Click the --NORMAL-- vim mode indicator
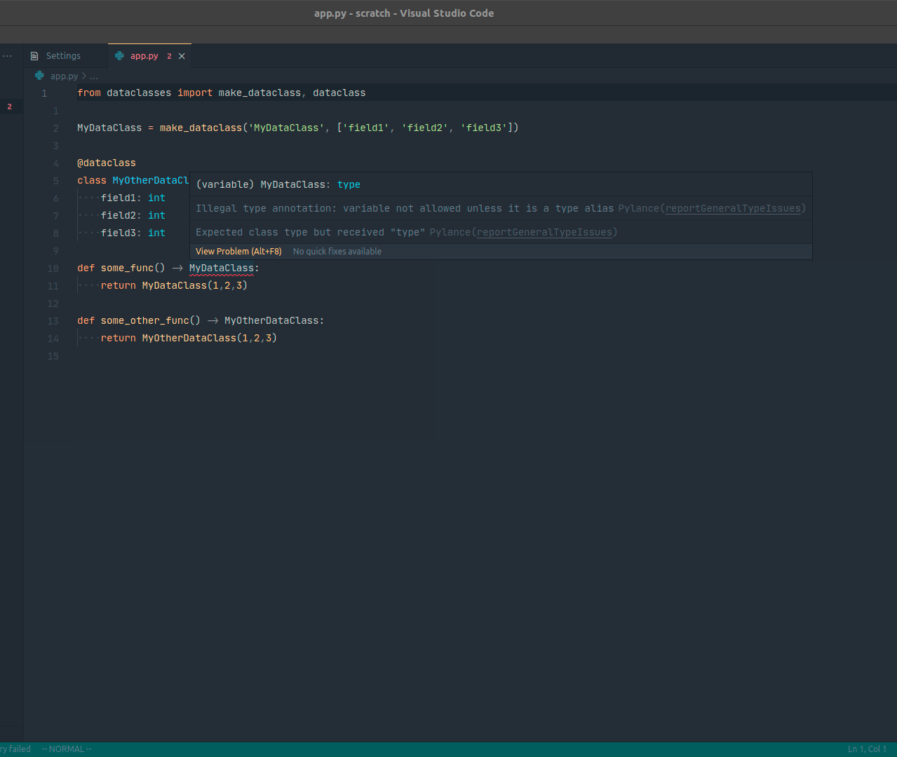 tap(66, 749)
